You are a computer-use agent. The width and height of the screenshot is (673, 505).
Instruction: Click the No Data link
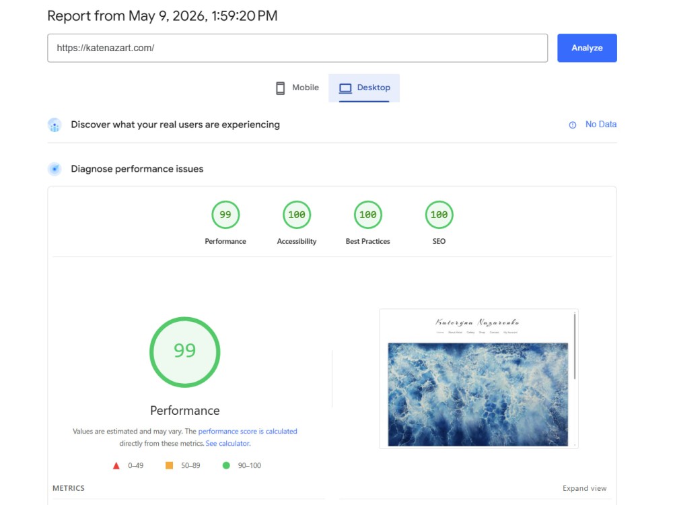point(601,125)
